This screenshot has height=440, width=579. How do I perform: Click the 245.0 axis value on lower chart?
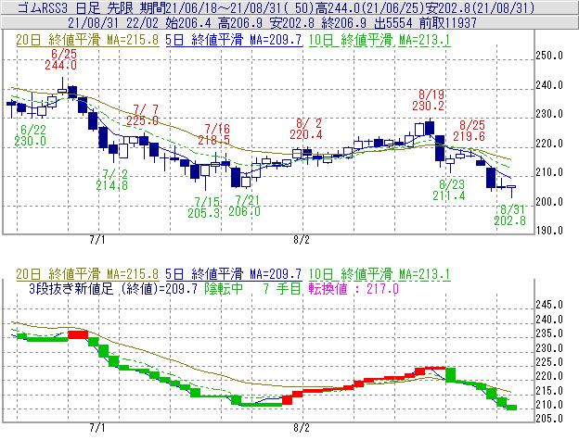pyautogui.click(x=549, y=305)
